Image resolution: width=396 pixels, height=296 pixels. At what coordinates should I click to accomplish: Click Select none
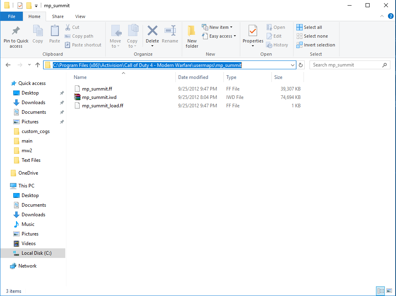point(312,36)
